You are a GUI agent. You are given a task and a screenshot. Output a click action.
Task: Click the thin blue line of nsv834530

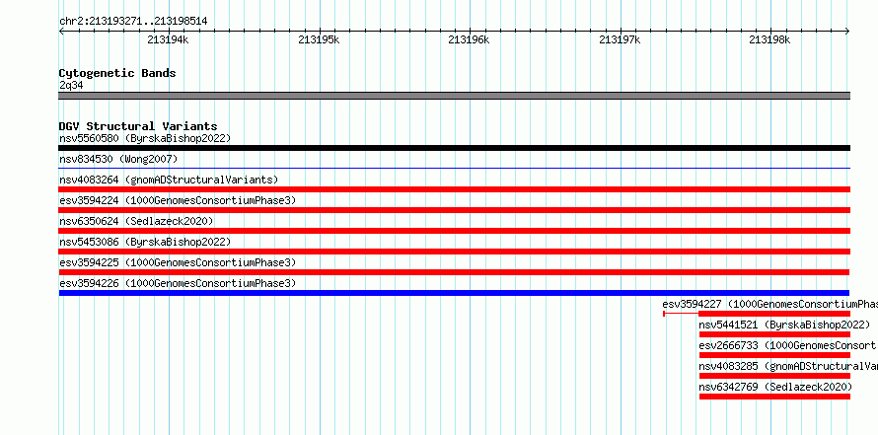tap(454, 168)
